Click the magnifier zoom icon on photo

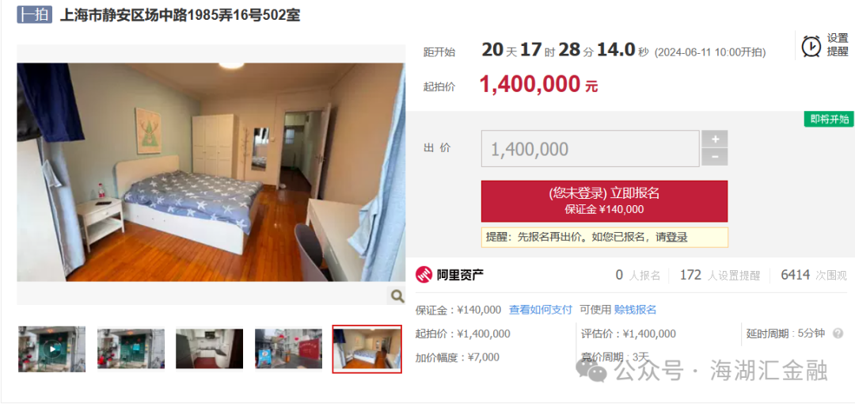click(397, 296)
